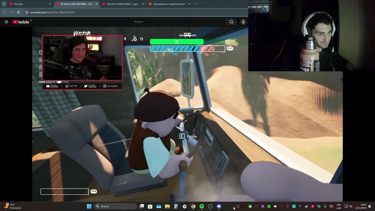
Task: Open the notification bell in the tray
Action: pos(369,206)
